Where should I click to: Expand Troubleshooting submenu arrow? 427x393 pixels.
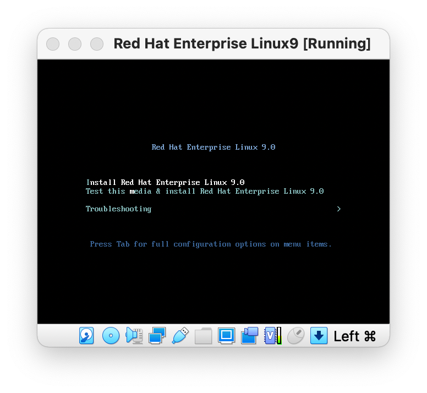[x=339, y=209]
